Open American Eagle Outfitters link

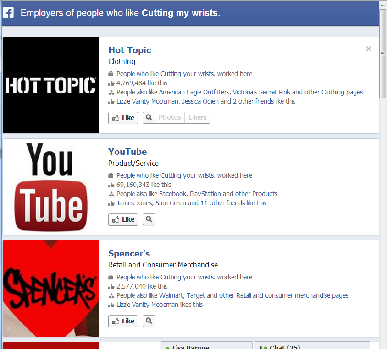pyautogui.click(x=194, y=92)
